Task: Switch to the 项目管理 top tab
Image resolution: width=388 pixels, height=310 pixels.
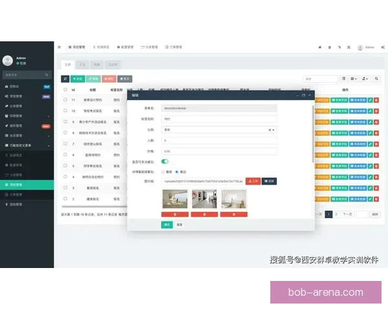Action: (77, 47)
